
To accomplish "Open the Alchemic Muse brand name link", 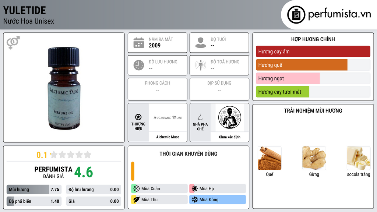I will pyautogui.click(x=168, y=137).
